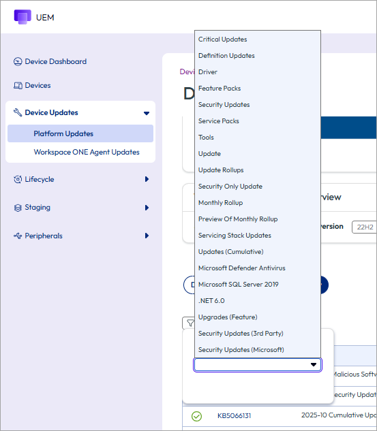Image resolution: width=377 pixels, height=431 pixels.
Task: Click the Lifecycle cycle icon
Action: 18,180
